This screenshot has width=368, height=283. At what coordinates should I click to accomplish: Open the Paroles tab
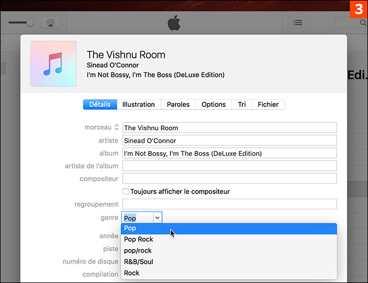click(x=178, y=105)
